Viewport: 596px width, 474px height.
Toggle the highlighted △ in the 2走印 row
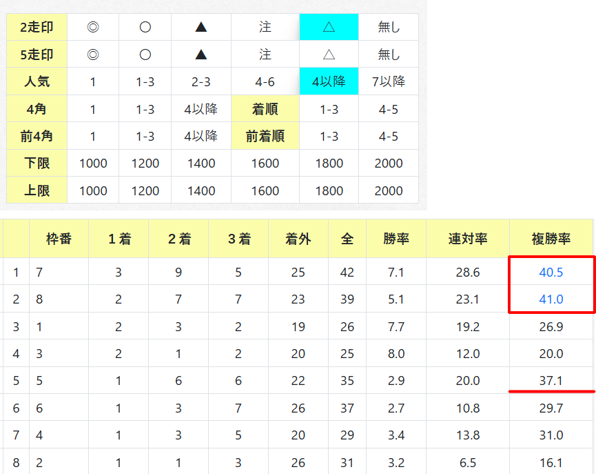pyautogui.click(x=329, y=27)
